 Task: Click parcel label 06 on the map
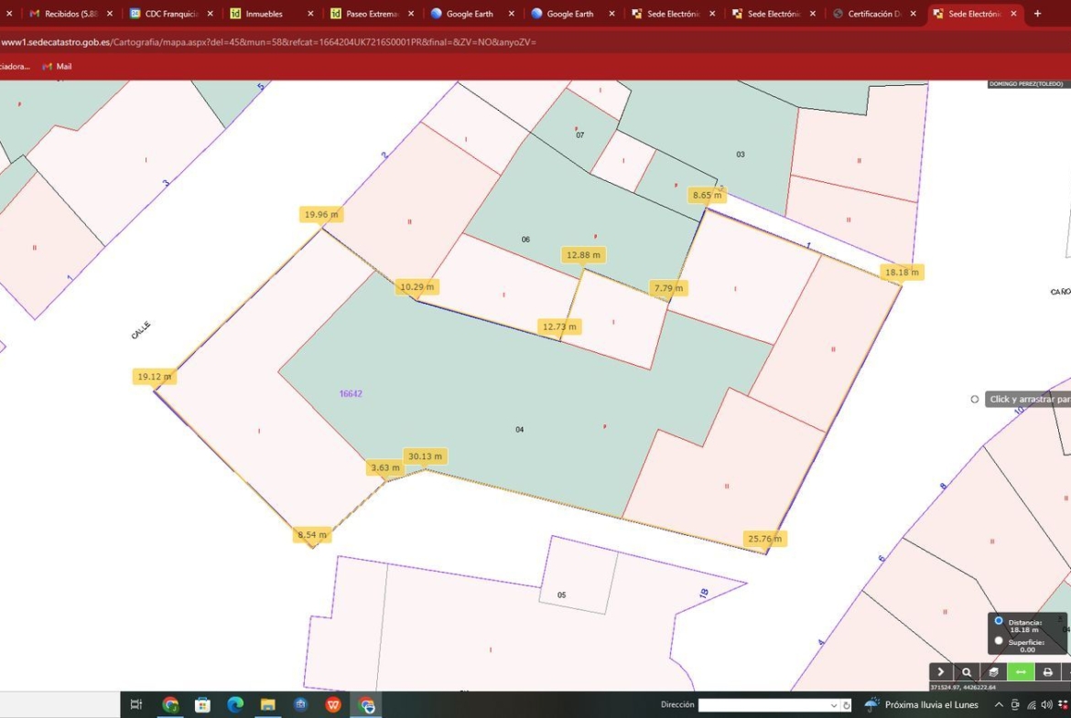(x=525, y=240)
